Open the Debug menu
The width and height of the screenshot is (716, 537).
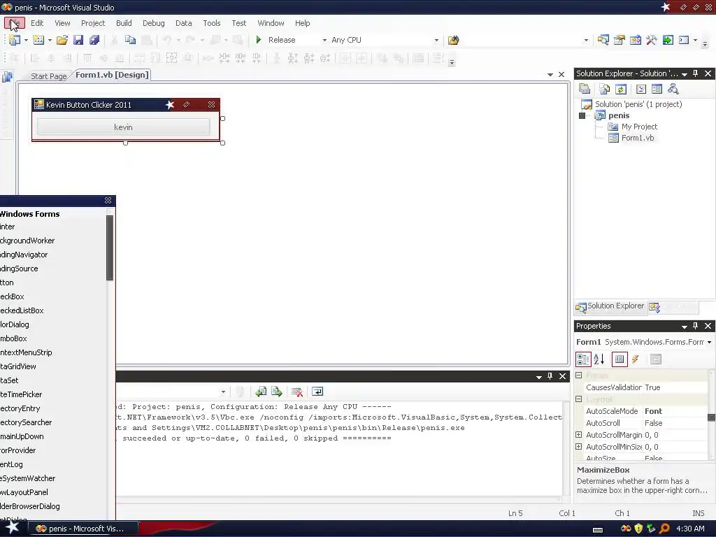[153, 23]
